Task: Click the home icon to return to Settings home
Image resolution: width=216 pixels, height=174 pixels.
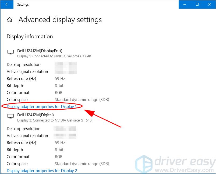Action: pyautogui.click(x=9, y=19)
